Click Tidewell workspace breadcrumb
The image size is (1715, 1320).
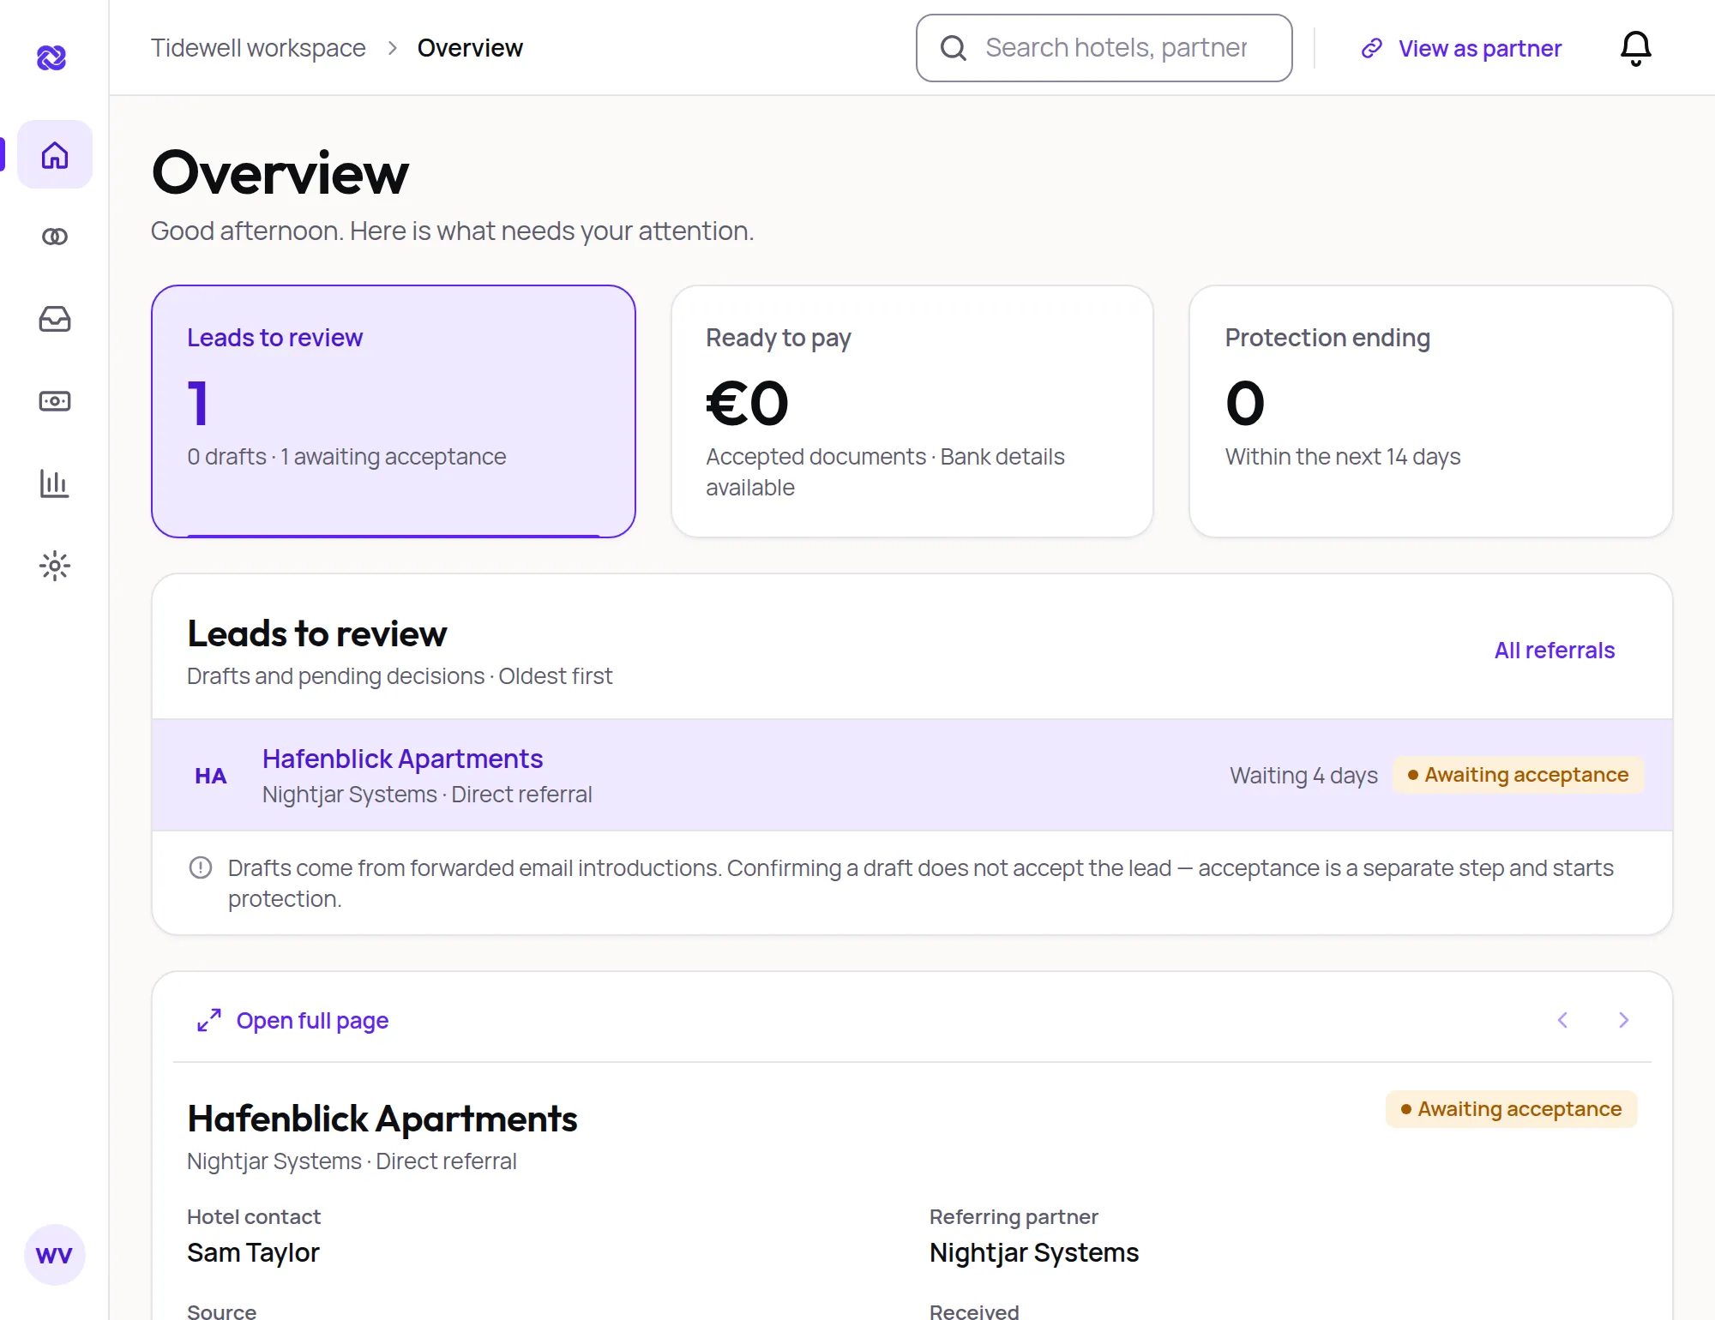pos(258,48)
